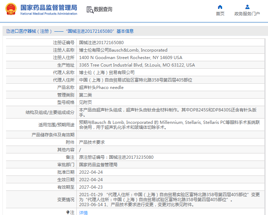Viewport: 268px width, 215px height.
Task: Click the 结构及组成/主要组成成分 label
Action: (50, 112)
